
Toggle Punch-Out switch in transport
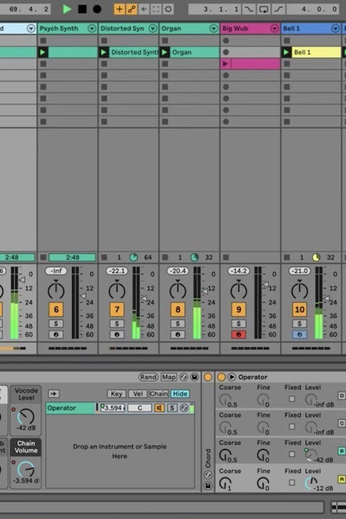pos(278,9)
